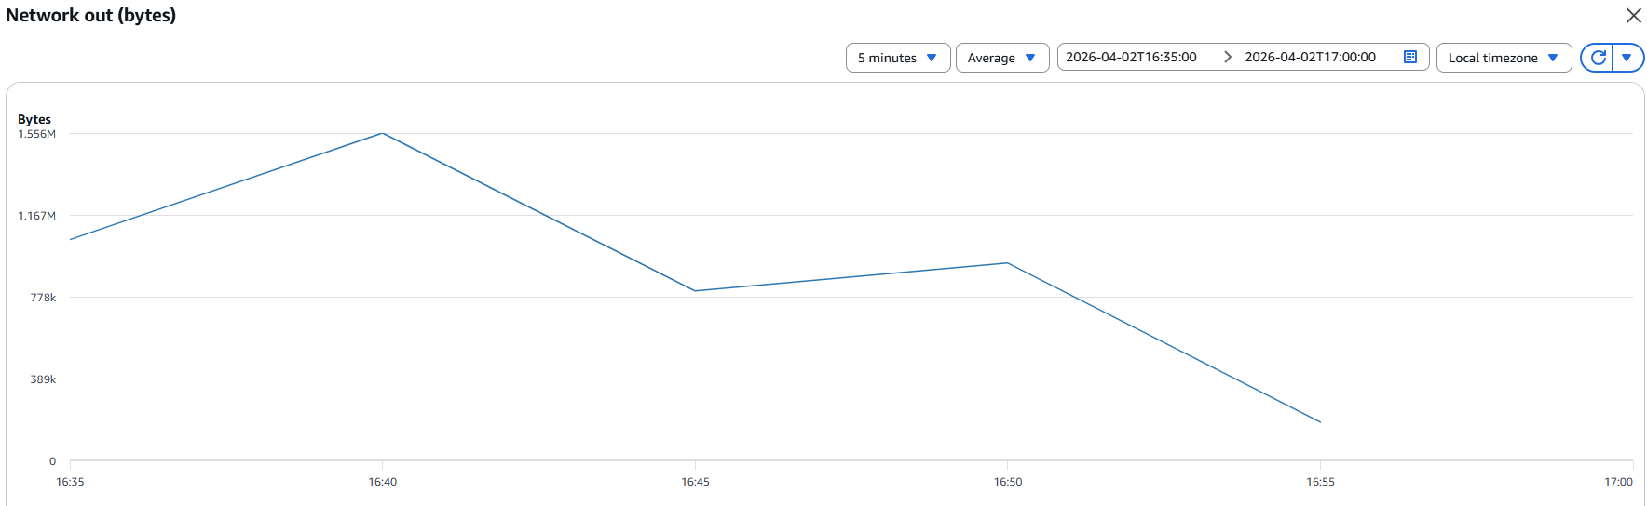Click the 17:00 x-axis label
1647x506 pixels.
[1618, 482]
